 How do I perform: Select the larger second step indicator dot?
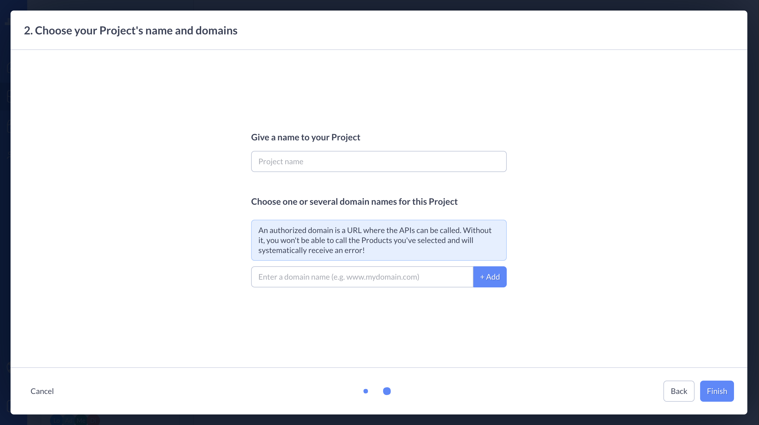[x=386, y=391]
